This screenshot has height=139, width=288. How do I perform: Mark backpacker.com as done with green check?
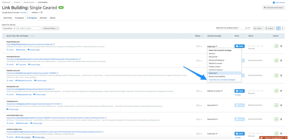(276, 91)
